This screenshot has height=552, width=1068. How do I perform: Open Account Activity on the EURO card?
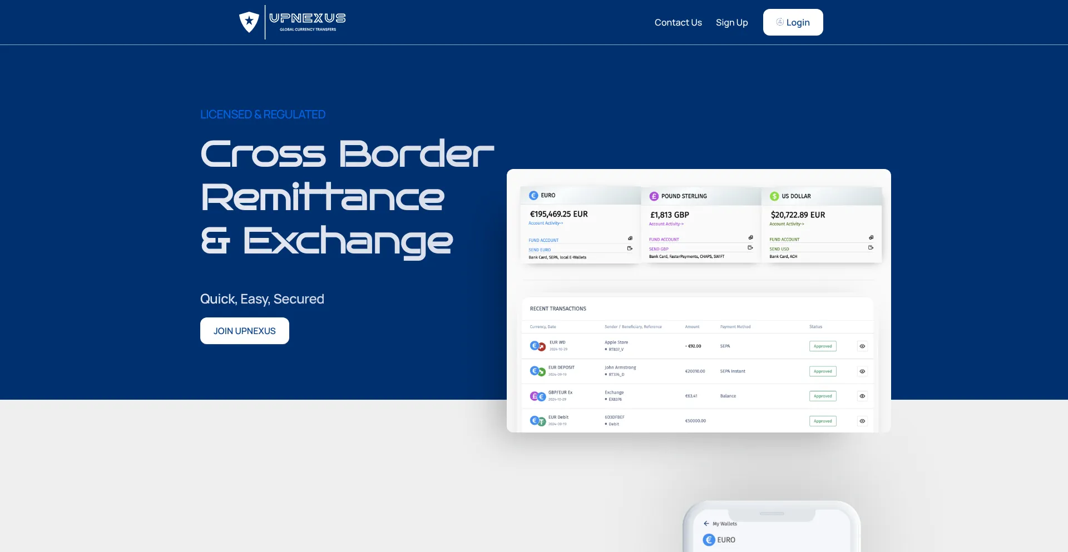click(546, 223)
